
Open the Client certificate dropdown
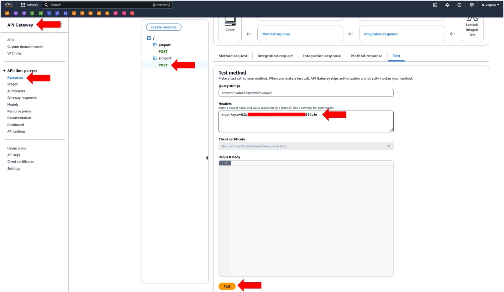306,146
